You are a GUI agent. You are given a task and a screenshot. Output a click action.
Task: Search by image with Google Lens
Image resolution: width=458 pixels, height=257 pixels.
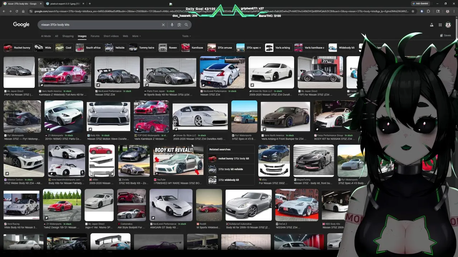tap(179, 25)
